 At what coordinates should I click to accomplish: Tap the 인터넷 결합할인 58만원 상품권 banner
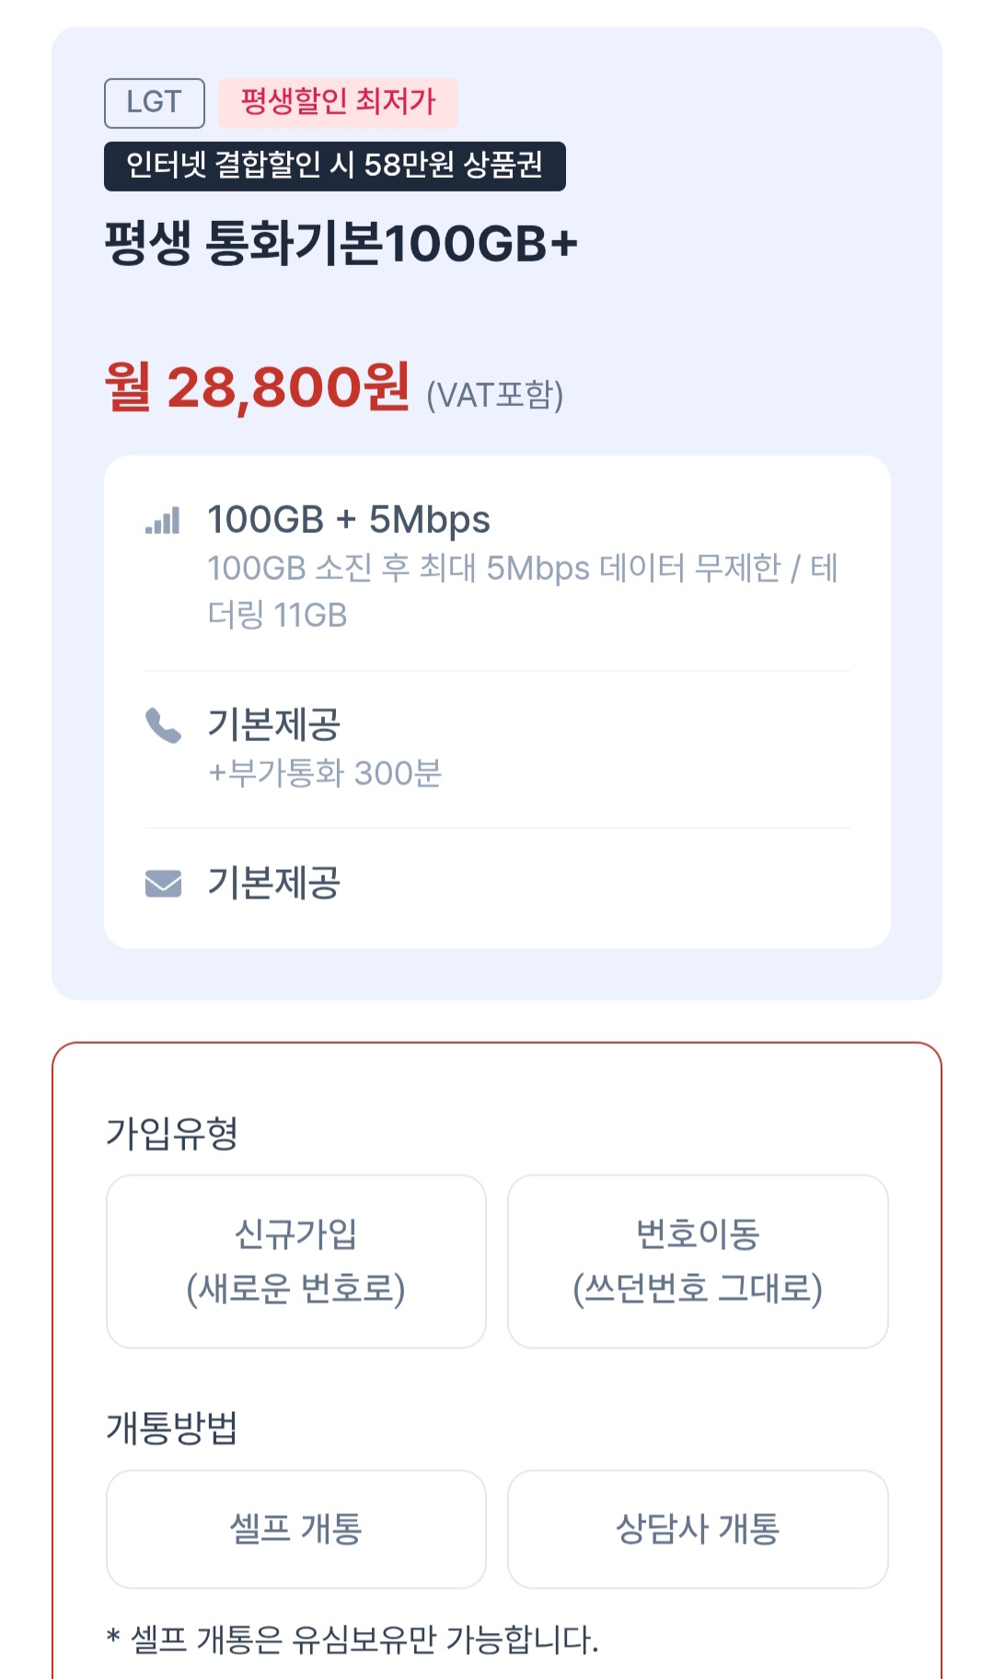tap(334, 166)
